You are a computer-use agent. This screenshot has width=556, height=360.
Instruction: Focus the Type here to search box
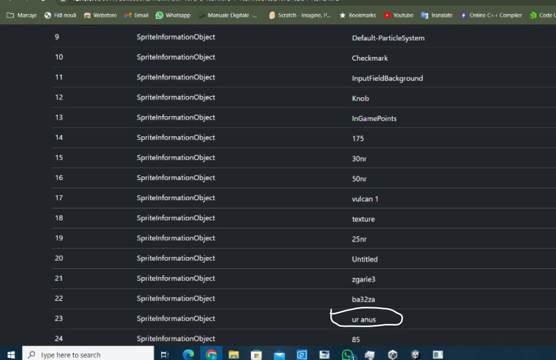click(x=88, y=354)
